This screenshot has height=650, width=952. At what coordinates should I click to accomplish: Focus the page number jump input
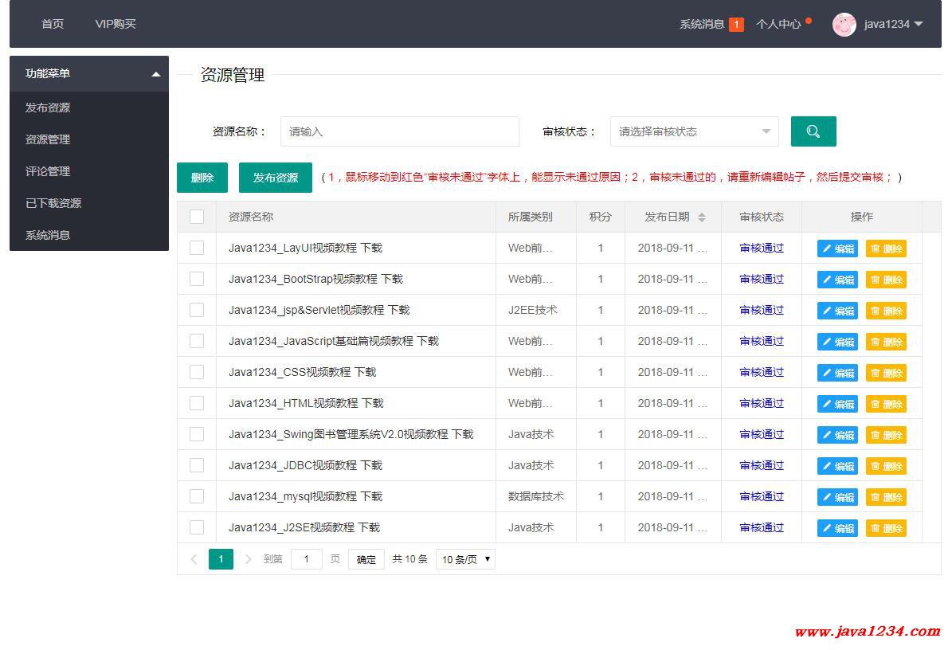[x=307, y=559]
